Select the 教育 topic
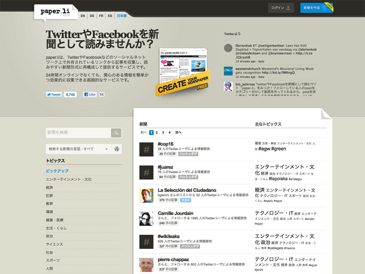Screen dimensions: 365x274 pos(49,204)
